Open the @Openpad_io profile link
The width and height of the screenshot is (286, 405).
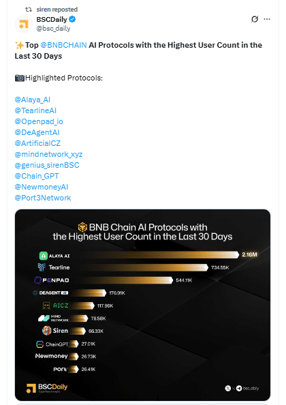[x=39, y=121]
